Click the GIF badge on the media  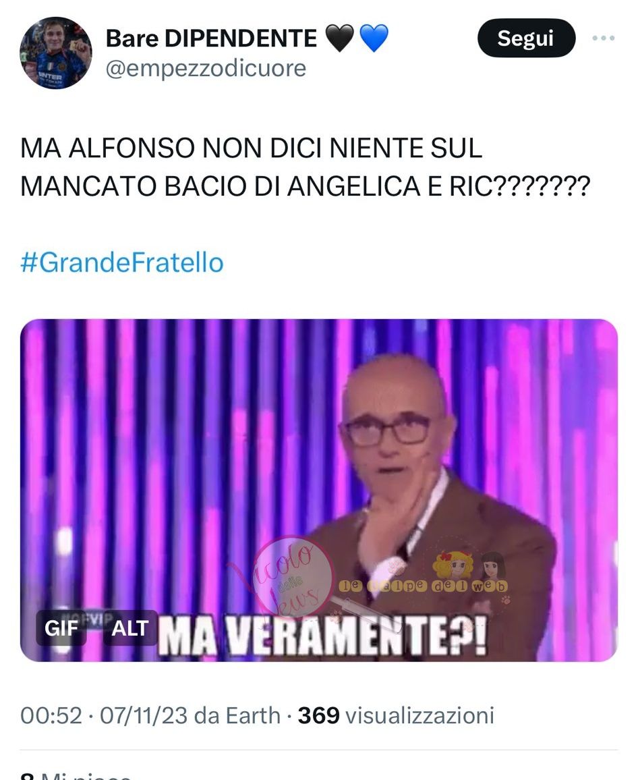(x=61, y=628)
